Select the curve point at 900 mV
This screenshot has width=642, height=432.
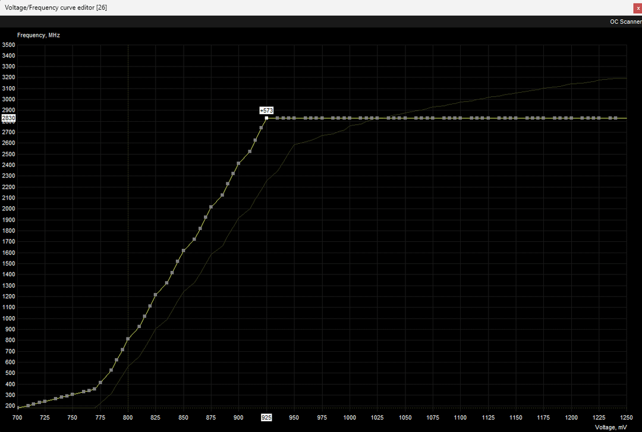point(238,163)
